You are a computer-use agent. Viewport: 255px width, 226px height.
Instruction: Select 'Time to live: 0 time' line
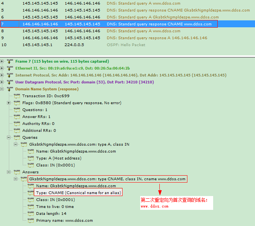pyautogui.click(x=55, y=207)
